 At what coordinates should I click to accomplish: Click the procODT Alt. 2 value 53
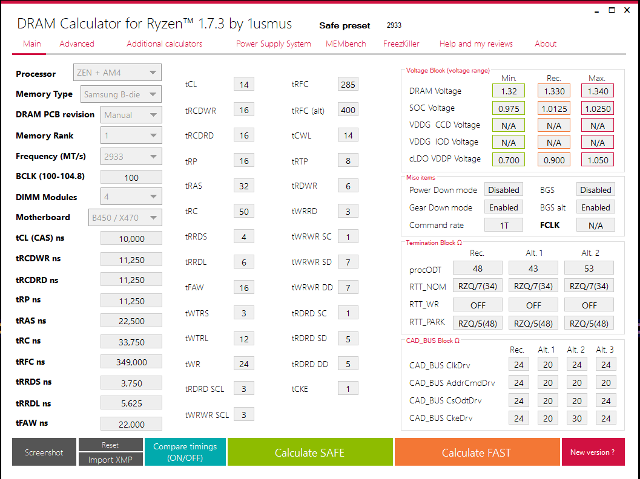(x=589, y=268)
